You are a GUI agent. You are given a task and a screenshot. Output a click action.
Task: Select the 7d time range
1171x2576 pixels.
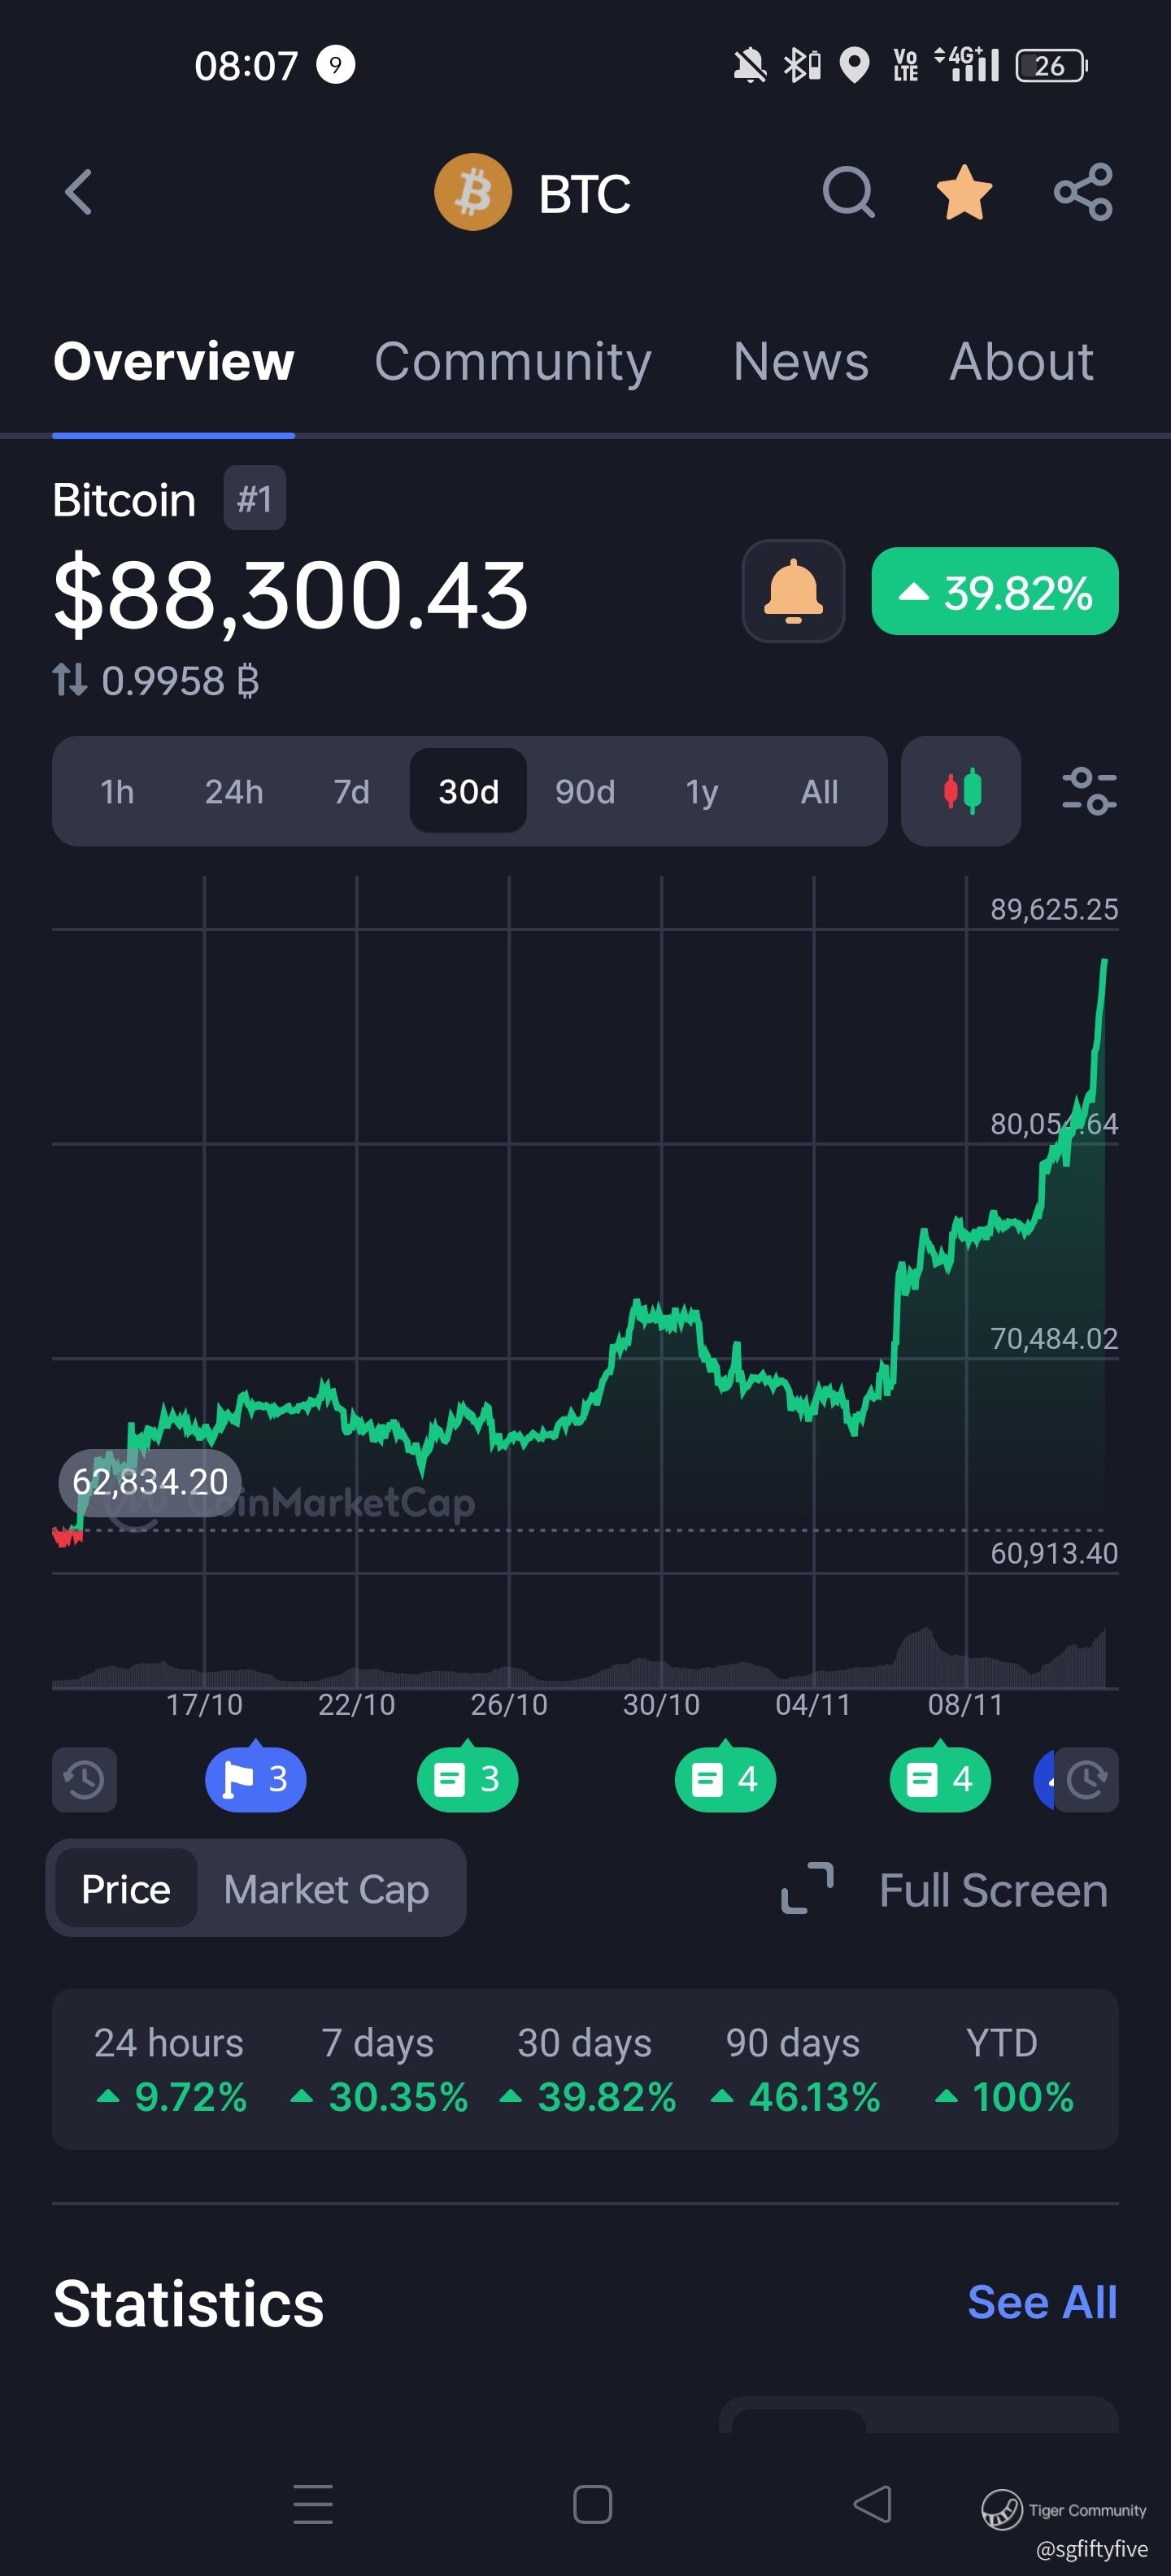351,792
